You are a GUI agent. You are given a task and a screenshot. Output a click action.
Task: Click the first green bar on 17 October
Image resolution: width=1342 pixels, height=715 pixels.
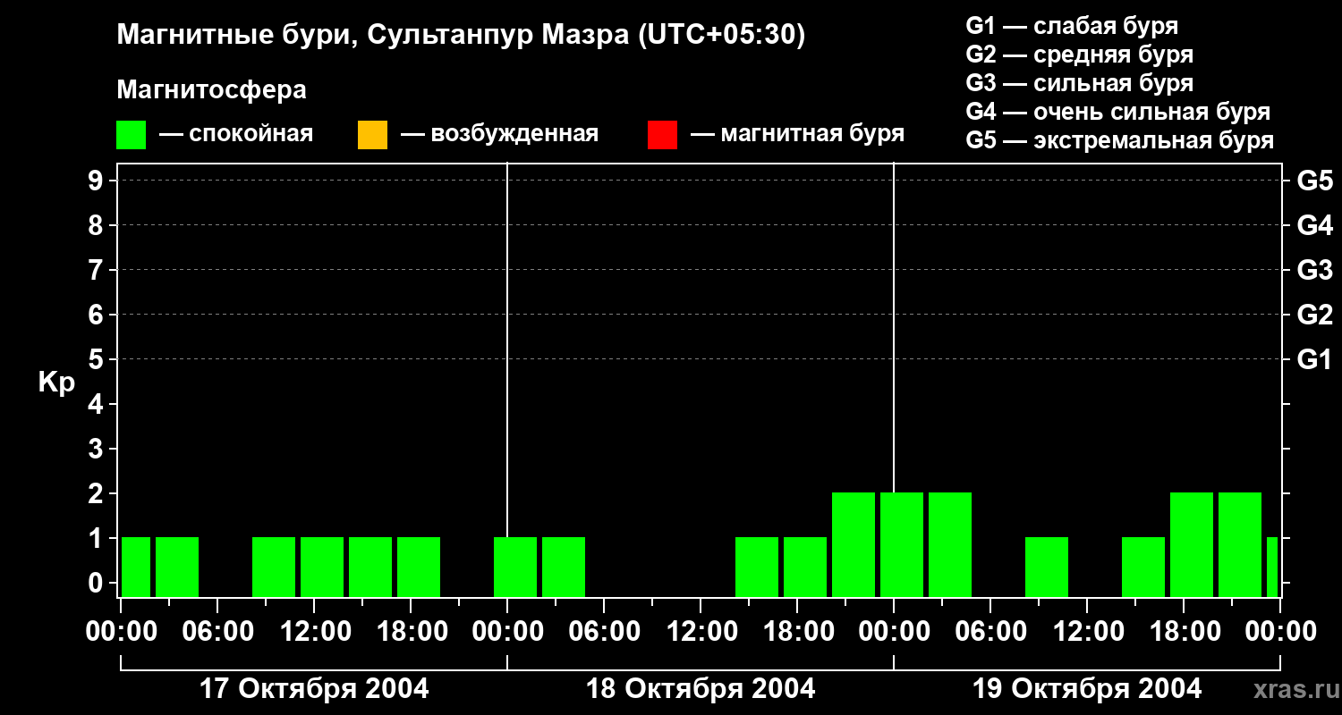(x=136, y=567)
